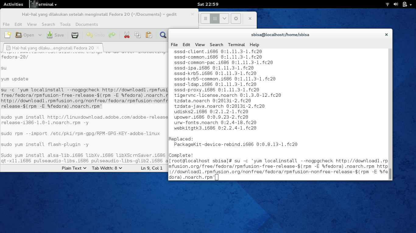This screenshot has width=416, height=233.
Task: Click the 'webkitgtk3.i686' line in terminal
Action: coord(215,128)
